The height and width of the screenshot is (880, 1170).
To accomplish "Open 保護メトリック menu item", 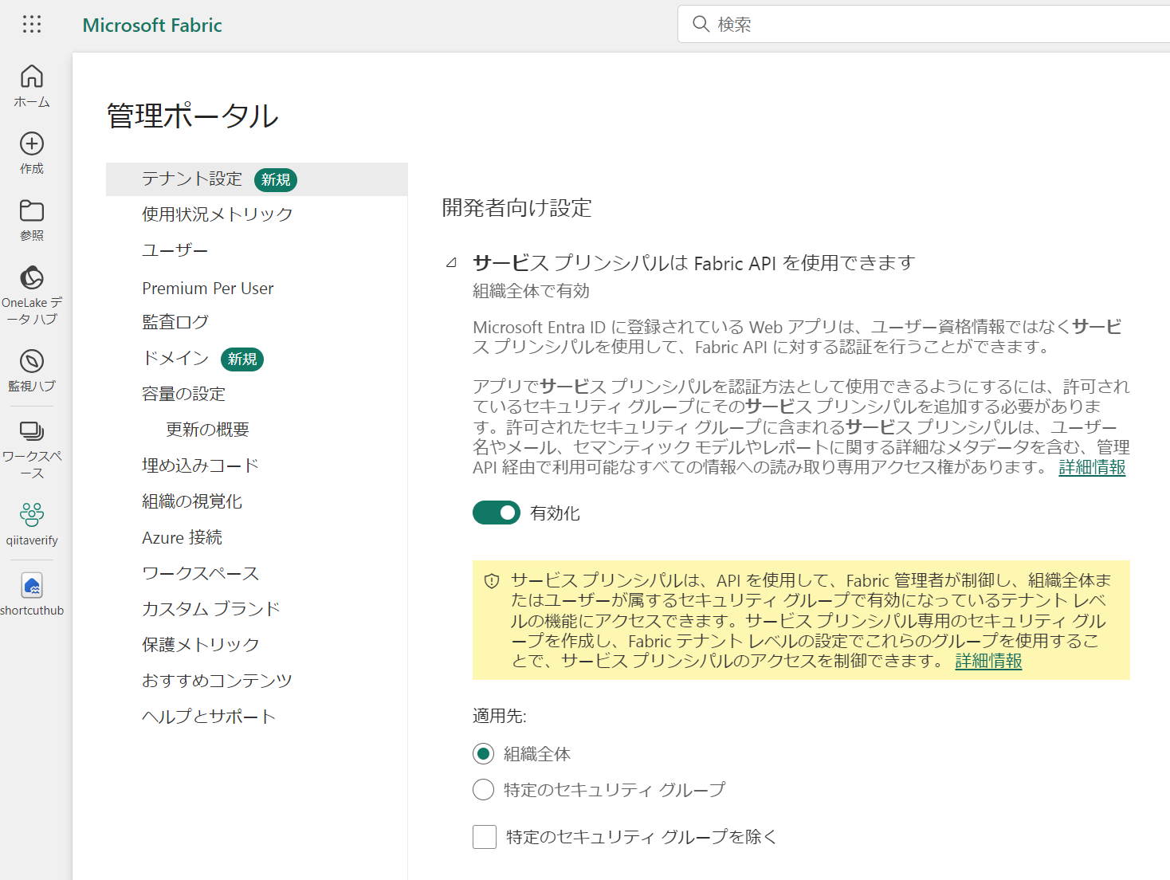I will coord(201,645).
